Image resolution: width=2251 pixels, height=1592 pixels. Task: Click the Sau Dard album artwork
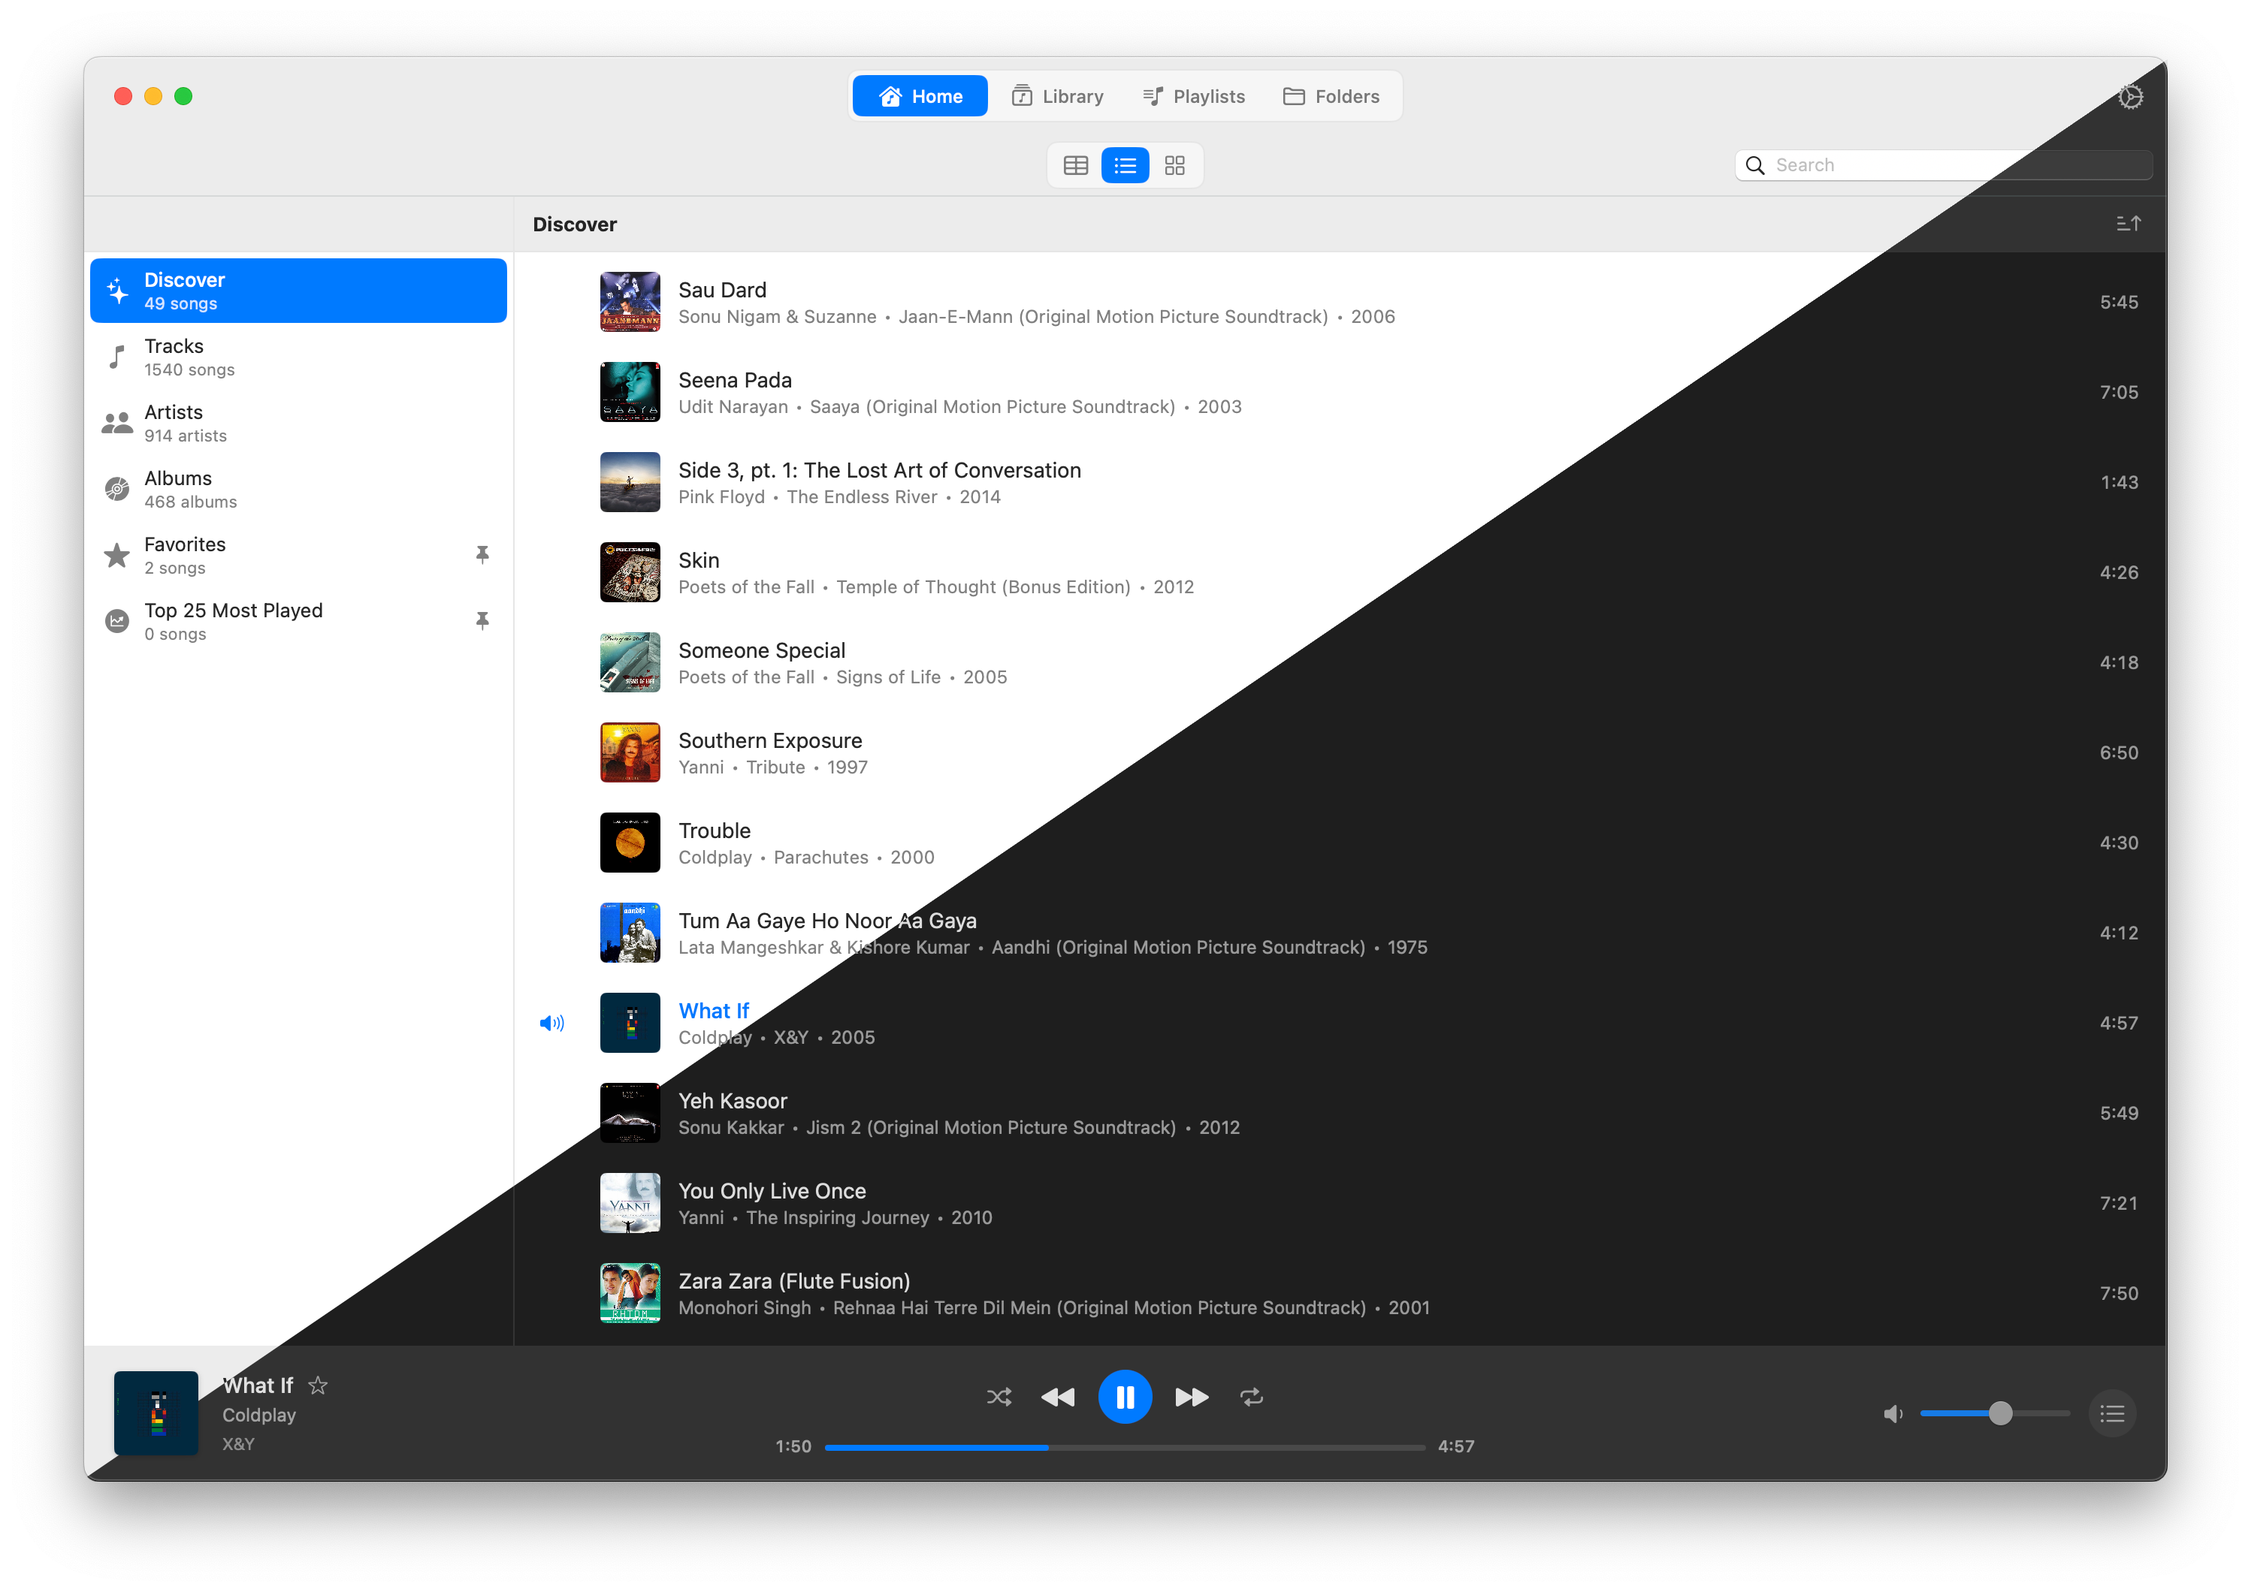click(x=630, y=302)
